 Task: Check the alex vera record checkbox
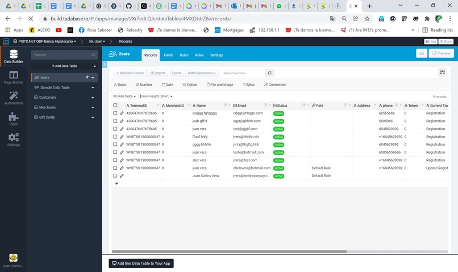click(115, 160)
